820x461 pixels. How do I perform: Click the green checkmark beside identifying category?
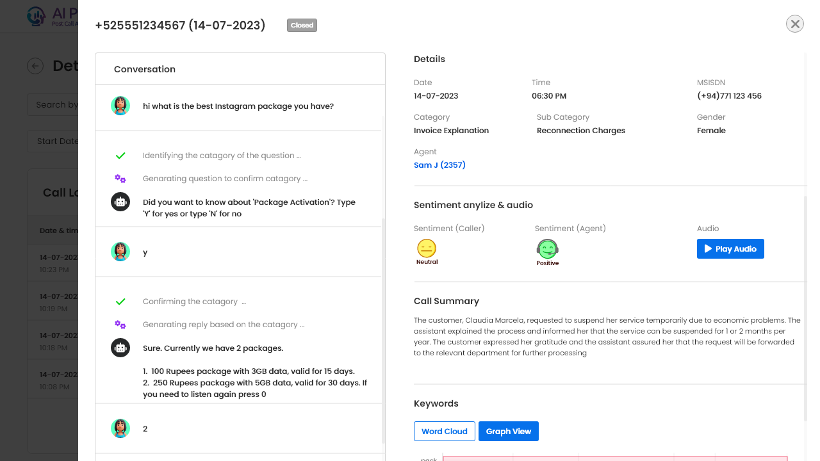tap(120, 156)
